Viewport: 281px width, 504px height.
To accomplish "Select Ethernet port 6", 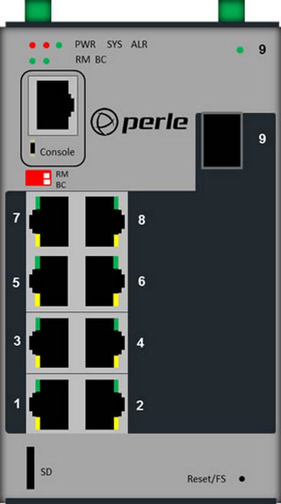I will 105,281.
